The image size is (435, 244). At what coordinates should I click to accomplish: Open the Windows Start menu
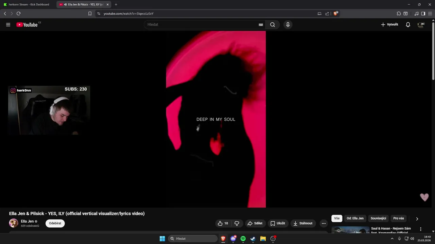coord(162,239)
